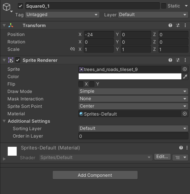This screenshot has height=194, width=190.
Task: Click Position X field showing -24
Action: click(x=99, y=34)
